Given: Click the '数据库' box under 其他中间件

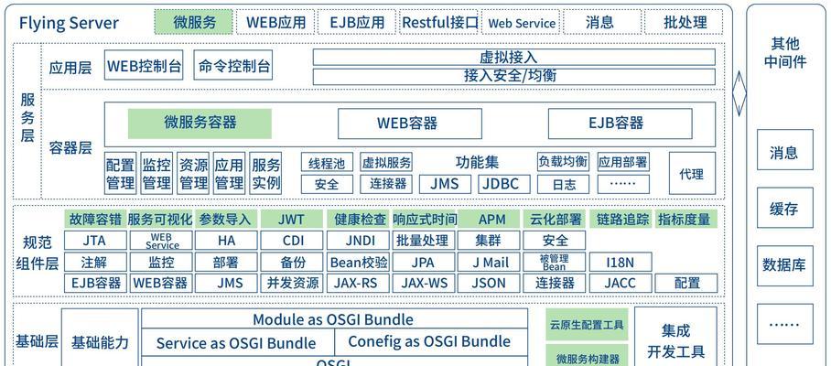Looking at the screenshot, I should [x=784, y=265].
